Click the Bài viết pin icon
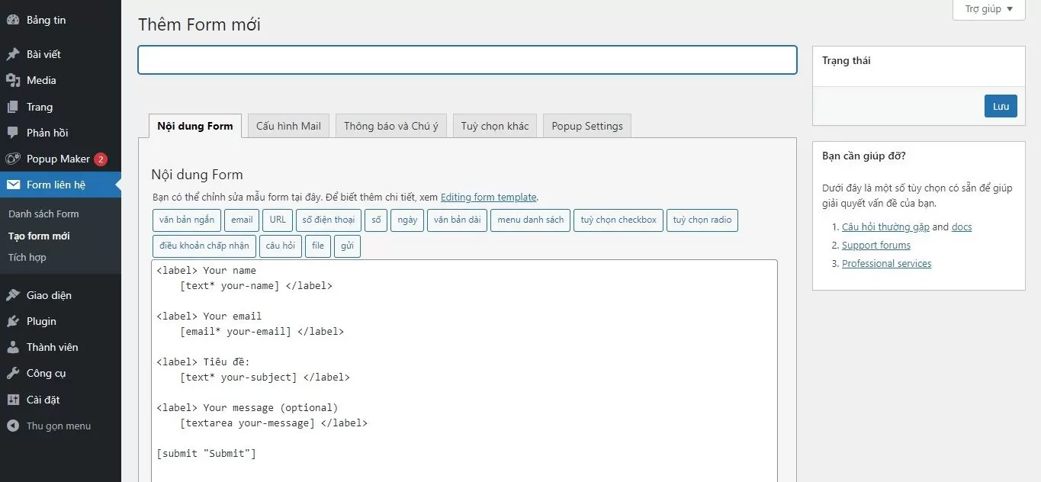Viewport: 1041px width, 482px height. tap(13, 54)
